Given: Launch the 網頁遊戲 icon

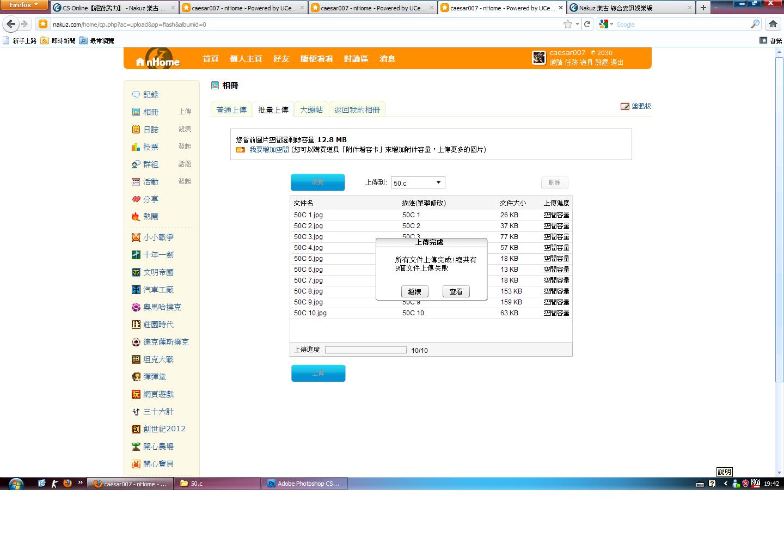Looking at the screenshot, I should (x=136, y=394).
